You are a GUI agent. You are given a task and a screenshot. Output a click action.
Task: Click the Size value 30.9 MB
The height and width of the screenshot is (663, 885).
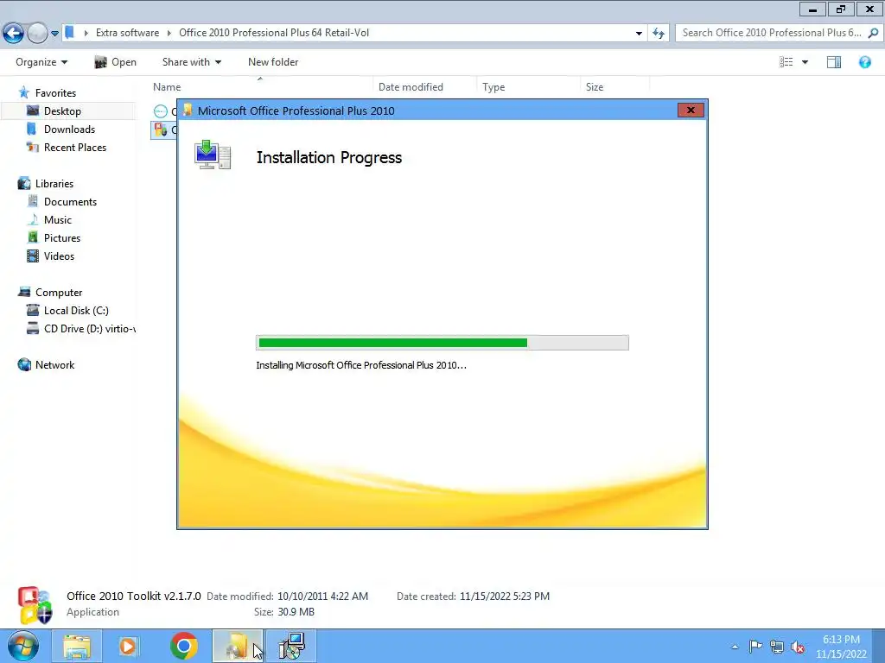point(296,612)
